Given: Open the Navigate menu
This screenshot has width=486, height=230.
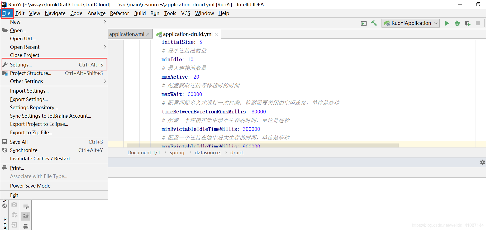Looking at the screenshot, I should (55, 13).
